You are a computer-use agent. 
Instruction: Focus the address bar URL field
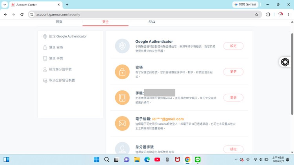[144, 14]
